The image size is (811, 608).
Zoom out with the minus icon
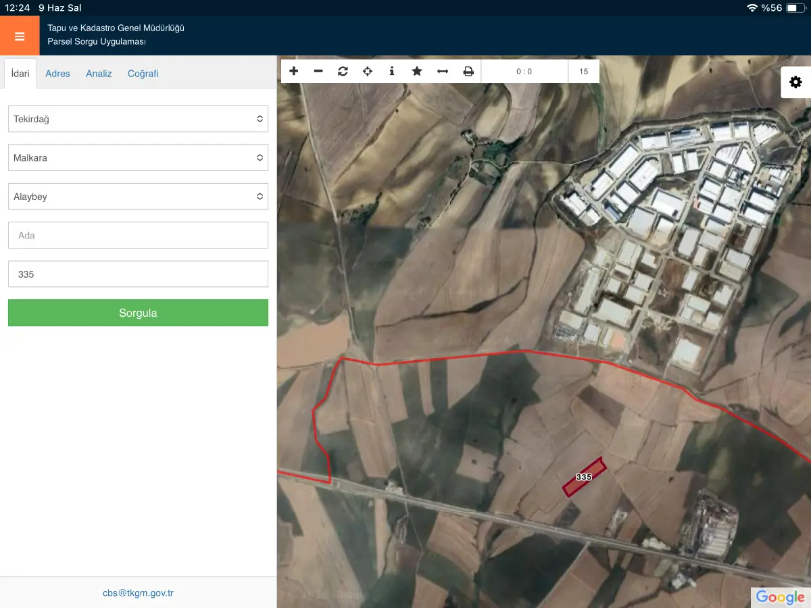click(x=318, y=71)
